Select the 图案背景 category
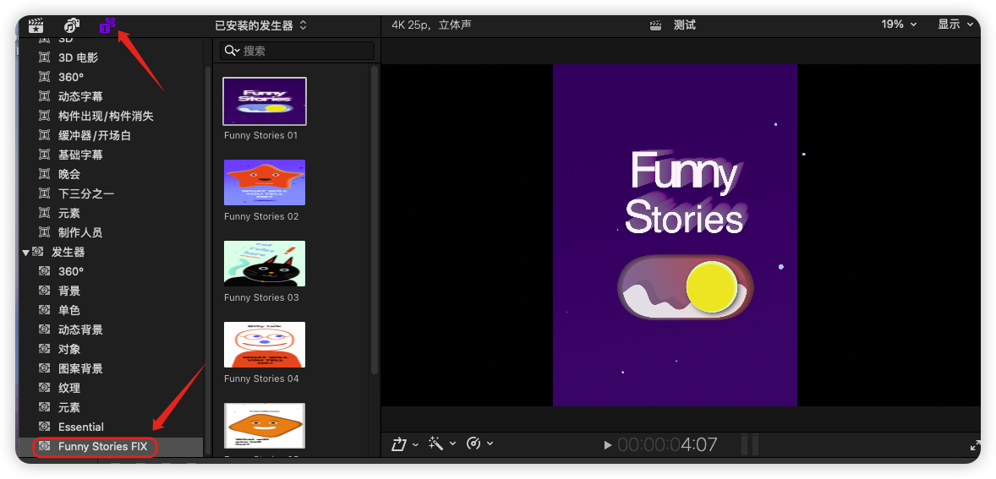Screen dimensions: 996x479 pos(80,368)
